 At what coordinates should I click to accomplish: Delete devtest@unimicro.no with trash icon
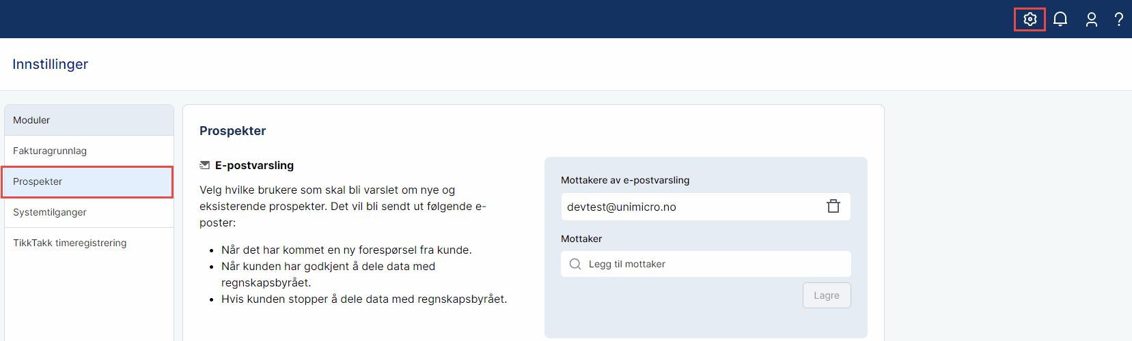click(x=833, y=206)
